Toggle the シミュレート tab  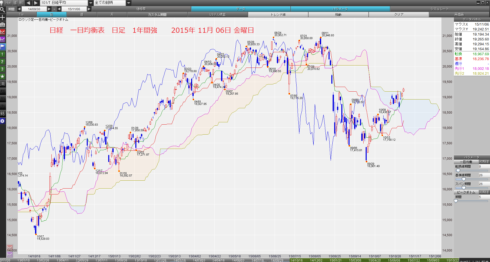tap(440, 9)
